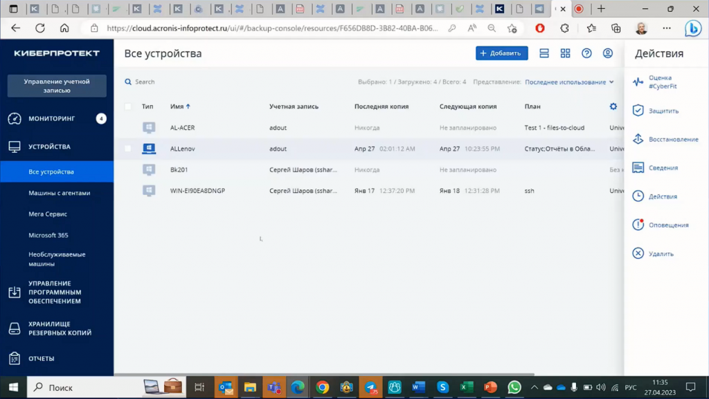Open table column settings gear
Image resolution: width=709 pixels, height=399 pixels.
[613, 106]
